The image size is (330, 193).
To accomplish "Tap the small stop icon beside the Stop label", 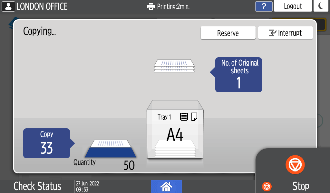I will pos(267,187).
